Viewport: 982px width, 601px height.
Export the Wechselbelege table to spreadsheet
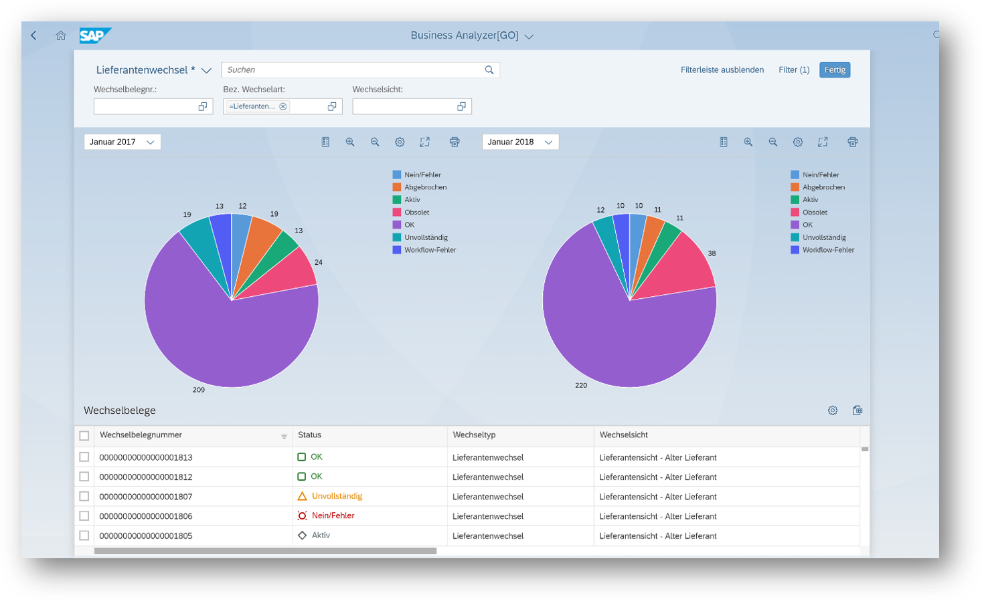pos(857,410)
